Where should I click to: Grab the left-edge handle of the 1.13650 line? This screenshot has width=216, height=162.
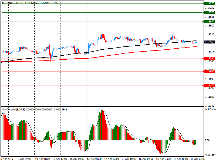click(x=1, y=22)
